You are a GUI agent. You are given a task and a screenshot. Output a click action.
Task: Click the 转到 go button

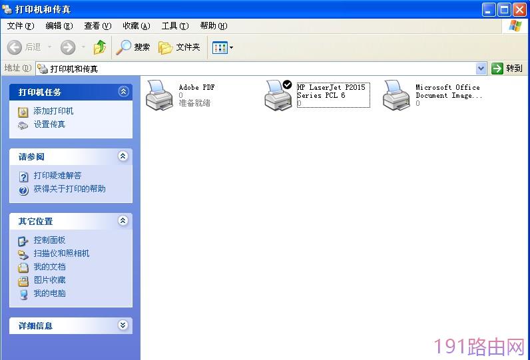tap(507, 69)
